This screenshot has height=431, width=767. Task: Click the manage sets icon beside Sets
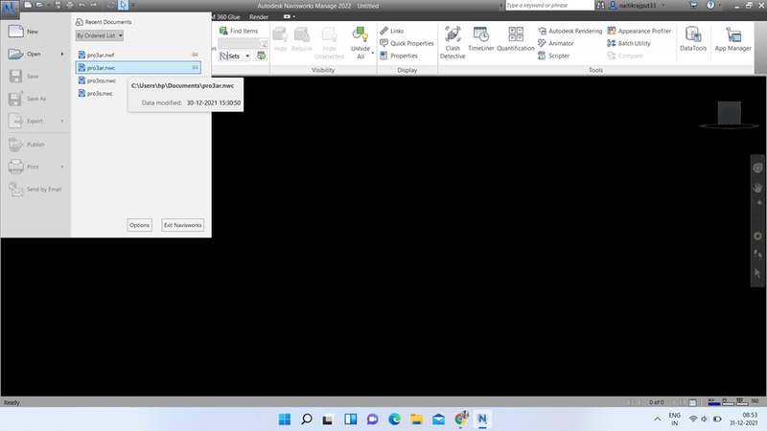[261, 56]
